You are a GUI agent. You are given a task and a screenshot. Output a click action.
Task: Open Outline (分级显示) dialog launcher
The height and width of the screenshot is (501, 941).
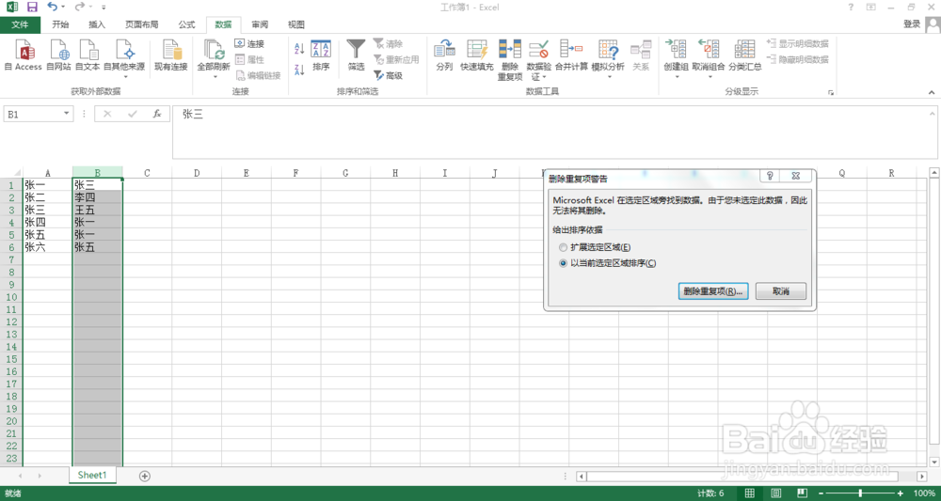tap(831, 92)
